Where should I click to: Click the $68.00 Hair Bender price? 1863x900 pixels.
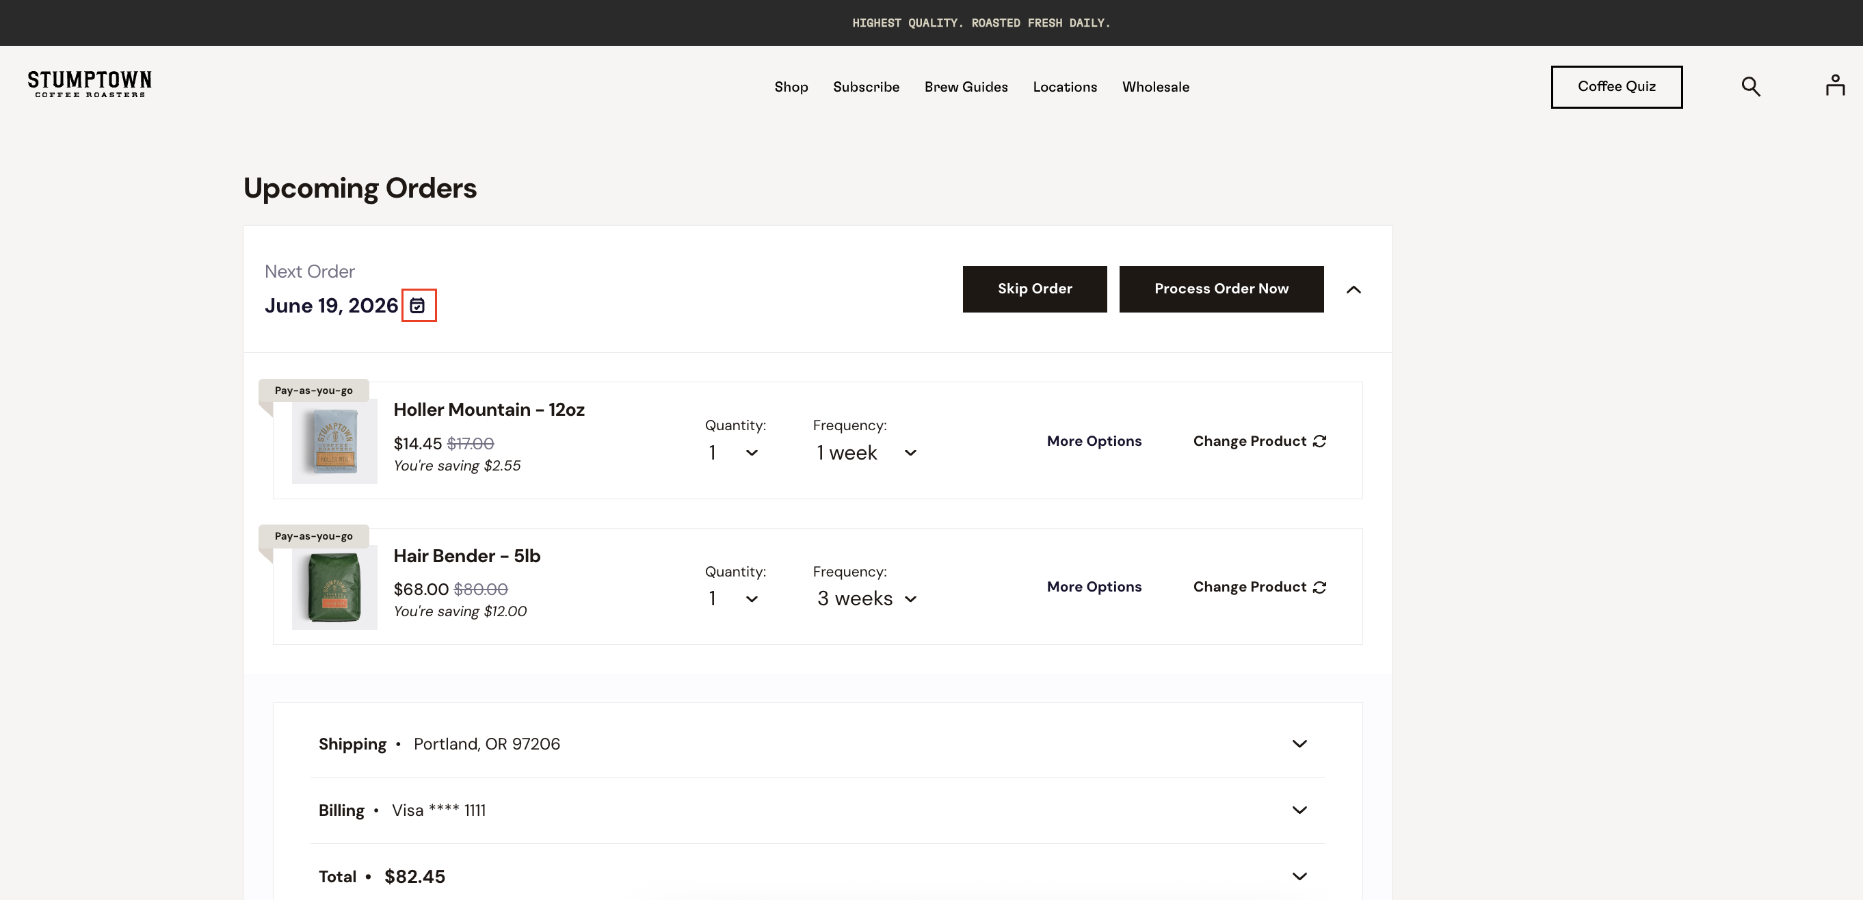(x=421, y=589)
